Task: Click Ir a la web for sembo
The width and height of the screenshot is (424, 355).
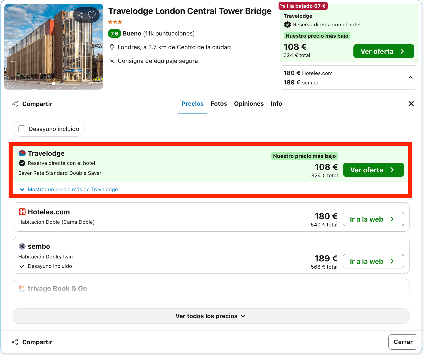Action: 373,261
